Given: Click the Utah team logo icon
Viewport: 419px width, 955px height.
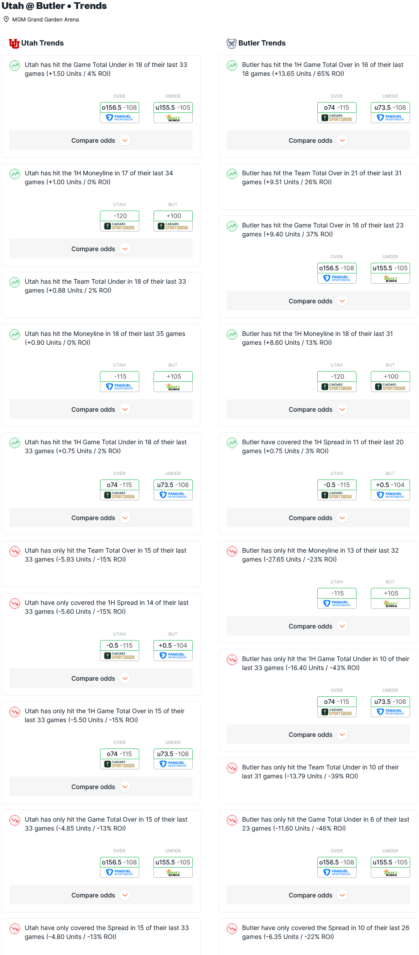Looking at the screenshot, I should click(14, 43).
